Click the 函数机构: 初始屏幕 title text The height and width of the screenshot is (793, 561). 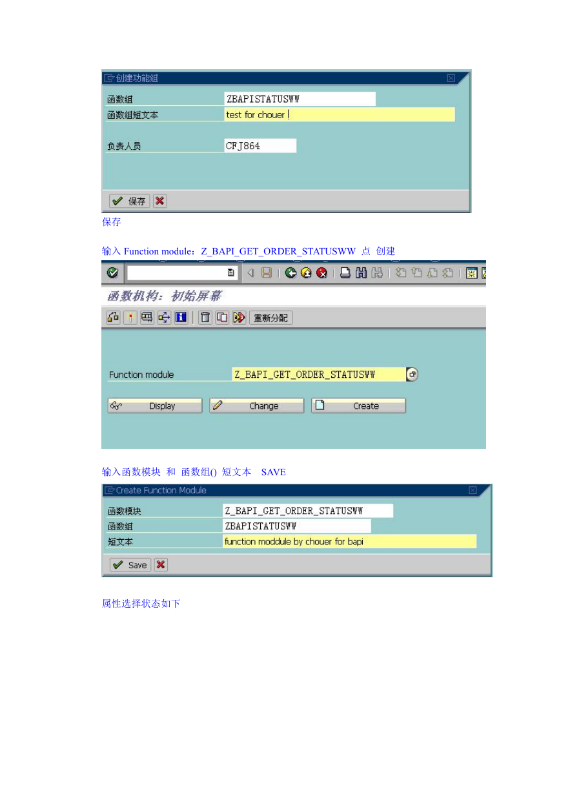click(x=163, y=296)
